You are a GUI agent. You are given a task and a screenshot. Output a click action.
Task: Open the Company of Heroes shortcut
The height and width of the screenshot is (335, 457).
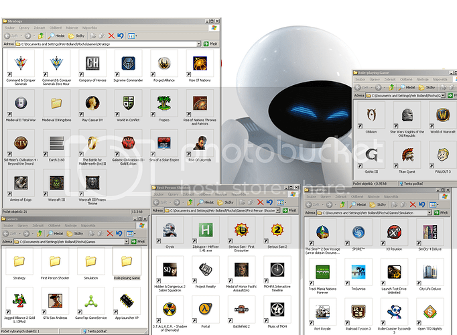pos(91,66)
